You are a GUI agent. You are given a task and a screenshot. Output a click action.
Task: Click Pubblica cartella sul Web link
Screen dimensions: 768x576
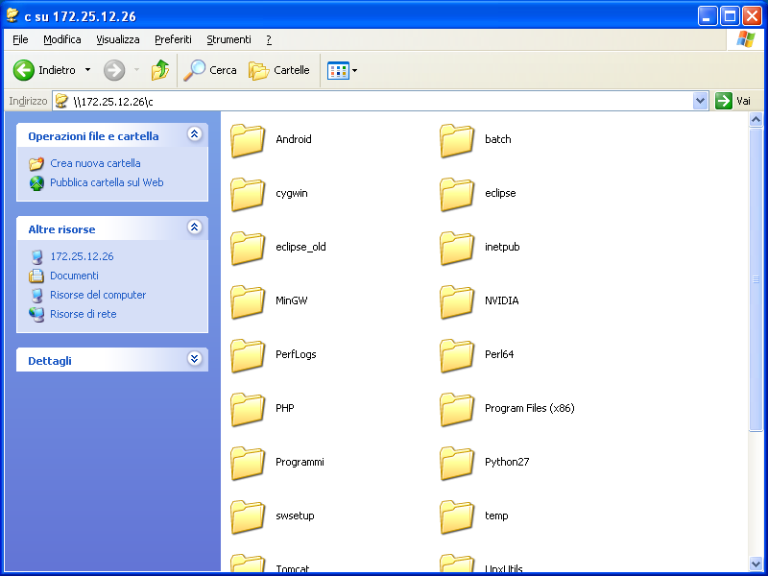coord(107,182)
